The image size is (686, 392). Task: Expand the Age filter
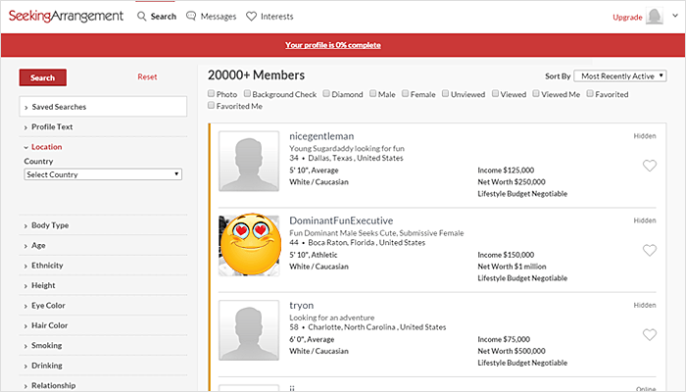[103, 245]
